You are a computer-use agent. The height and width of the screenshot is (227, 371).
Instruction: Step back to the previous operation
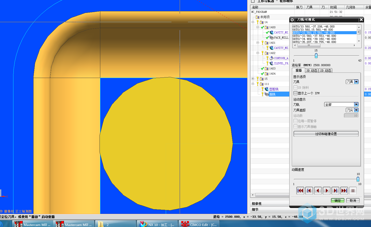(309, 191)
